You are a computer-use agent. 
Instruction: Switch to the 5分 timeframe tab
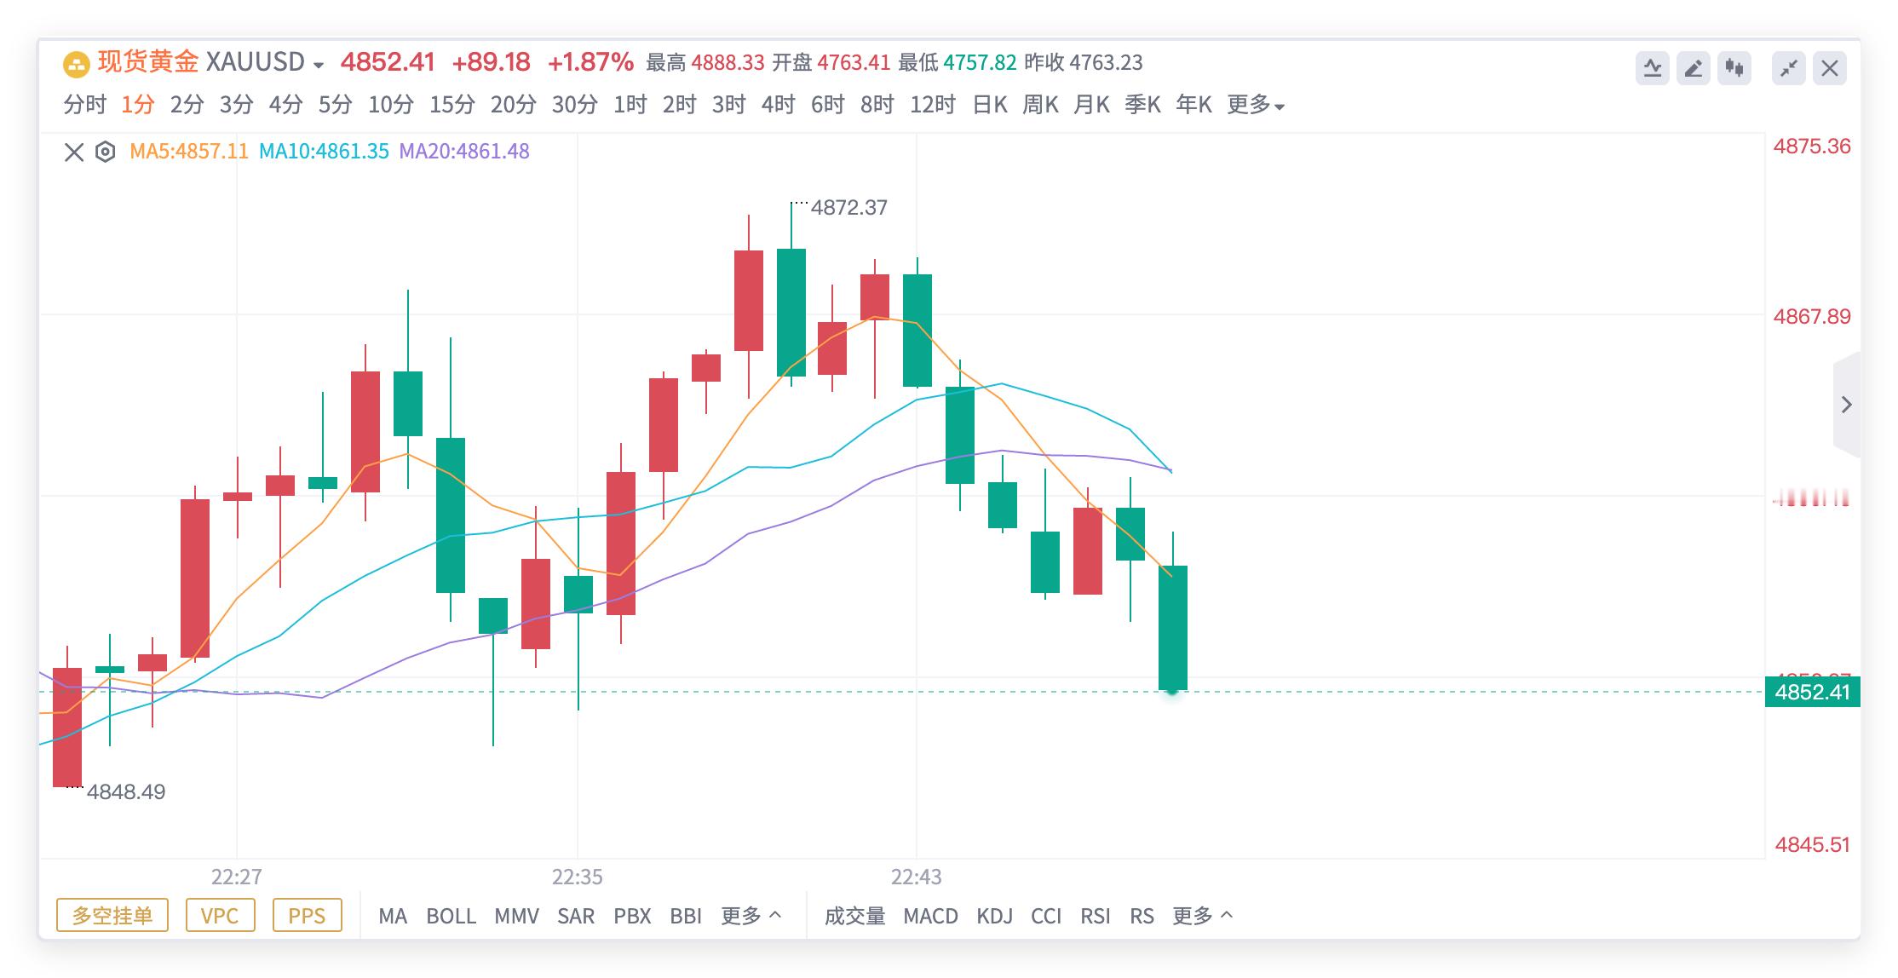tap(335, 105)
